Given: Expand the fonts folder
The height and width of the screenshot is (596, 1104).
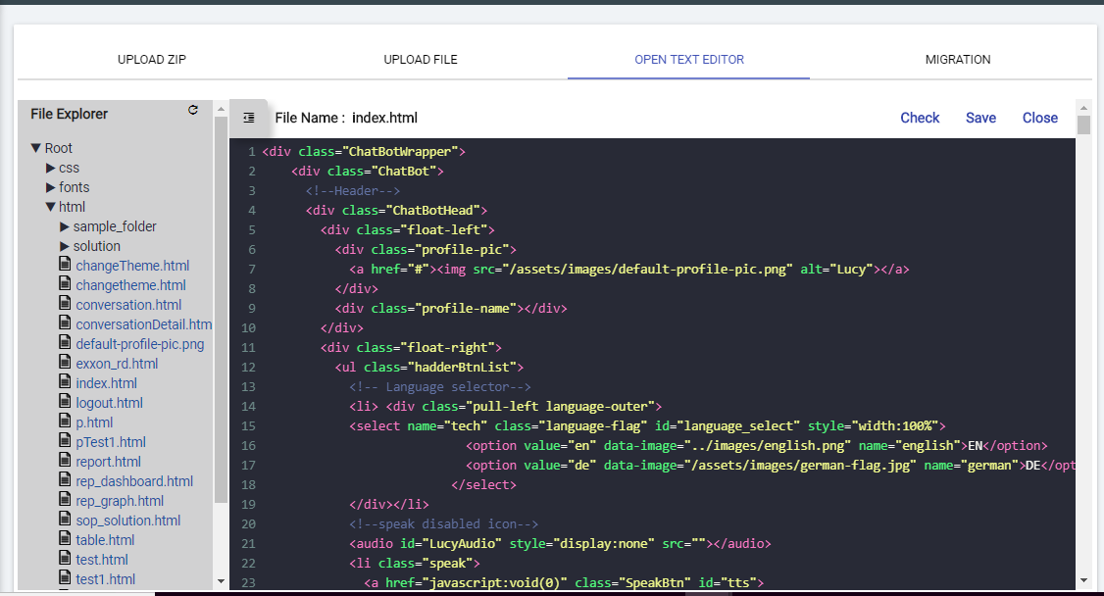Looking at the screenshot, I should pos(51,188).
